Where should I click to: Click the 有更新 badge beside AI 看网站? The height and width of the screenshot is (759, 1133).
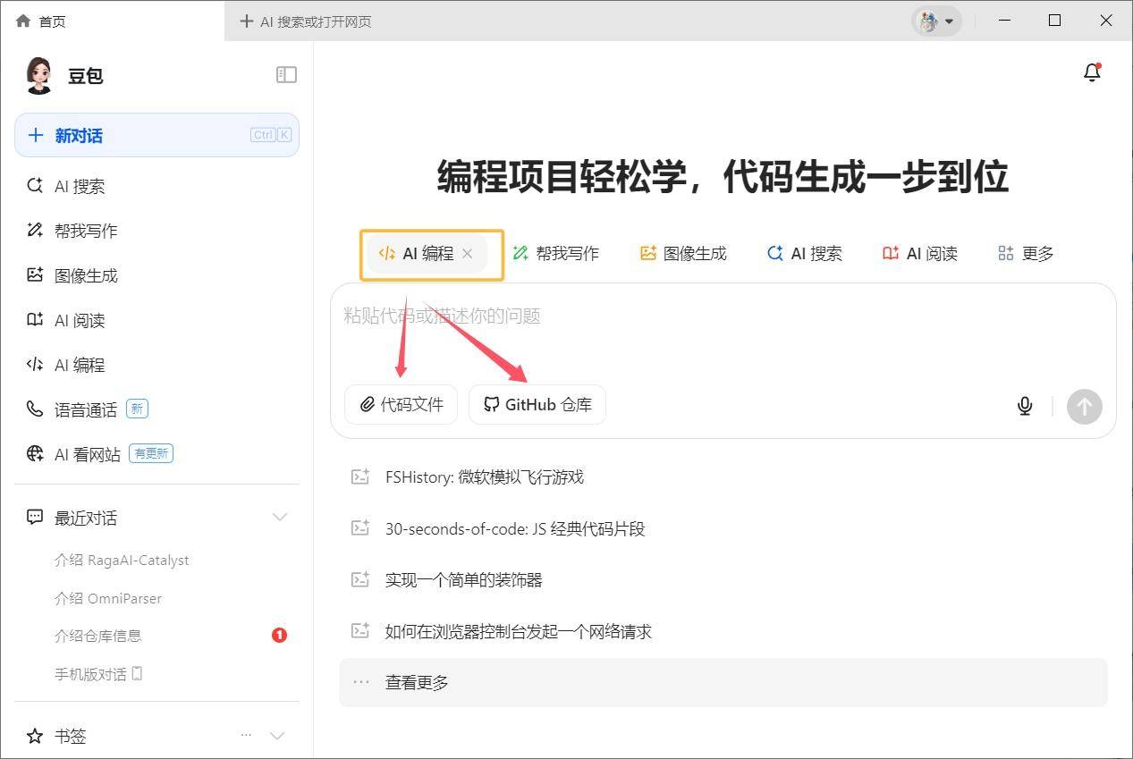coord(151,453)
